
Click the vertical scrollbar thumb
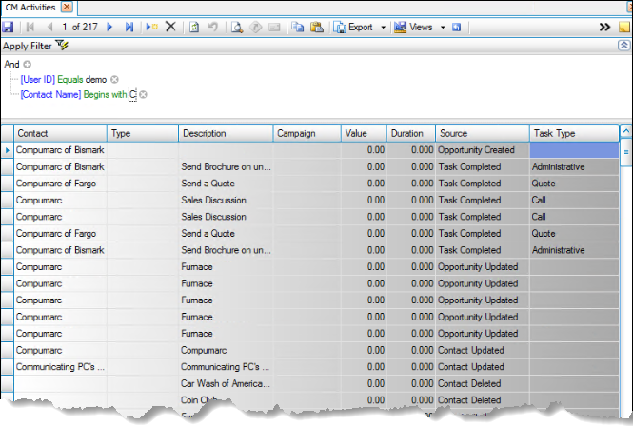tap(625, 152)
